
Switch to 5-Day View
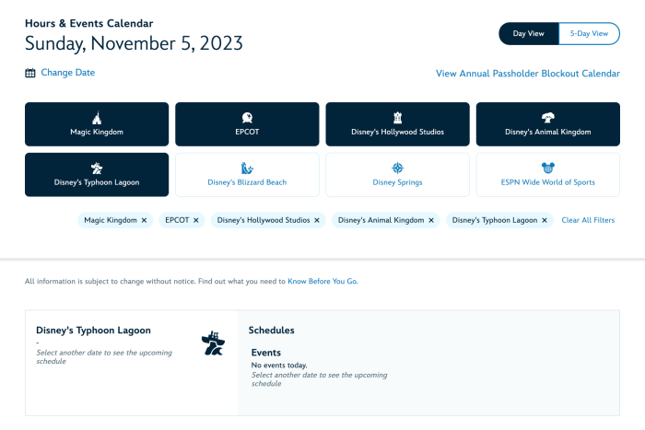coord(588,34)
